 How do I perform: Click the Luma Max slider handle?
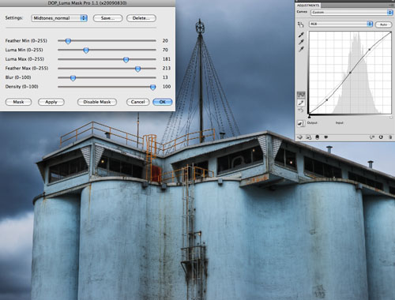coord(126,59)
